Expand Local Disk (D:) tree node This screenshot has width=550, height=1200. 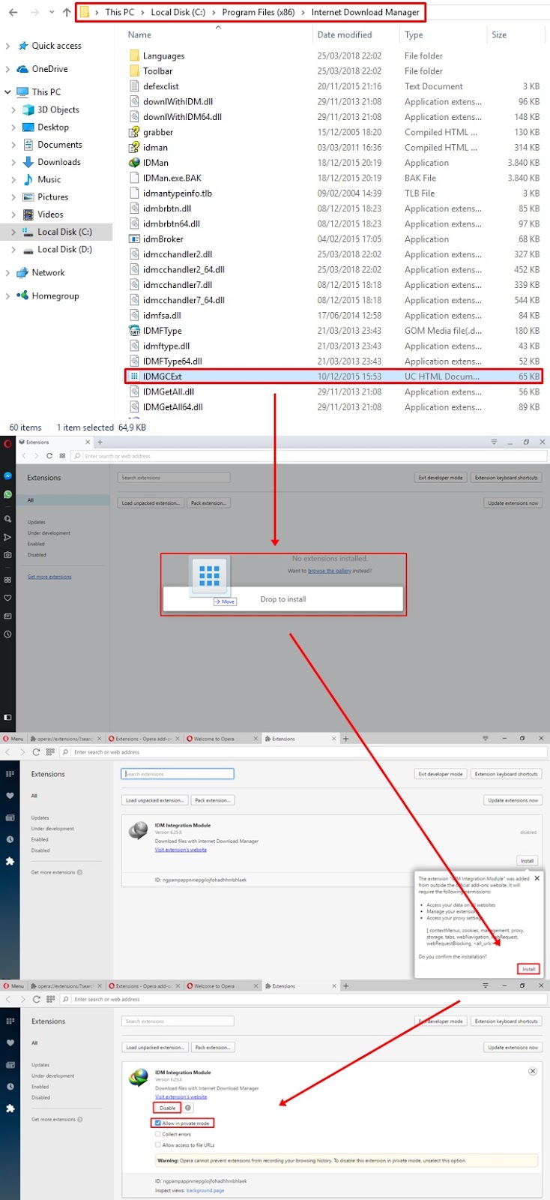click(13, 250)
